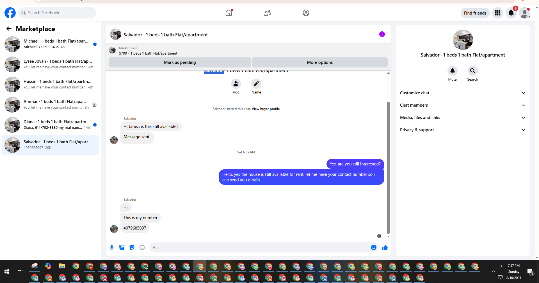Record a voice clip microphone icon
The height and width of the screenshot is (283, 539).
112,247
